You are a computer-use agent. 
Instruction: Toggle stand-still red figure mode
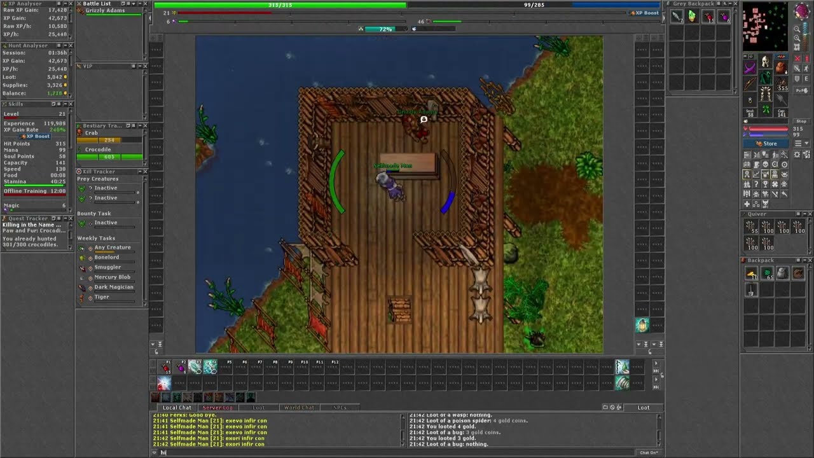pyautogui.click(x=807, y=59)
